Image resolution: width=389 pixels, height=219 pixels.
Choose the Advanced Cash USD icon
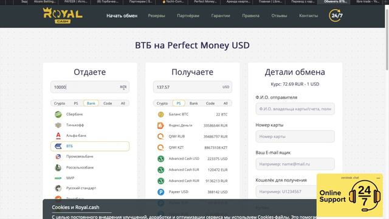point(160,159)
